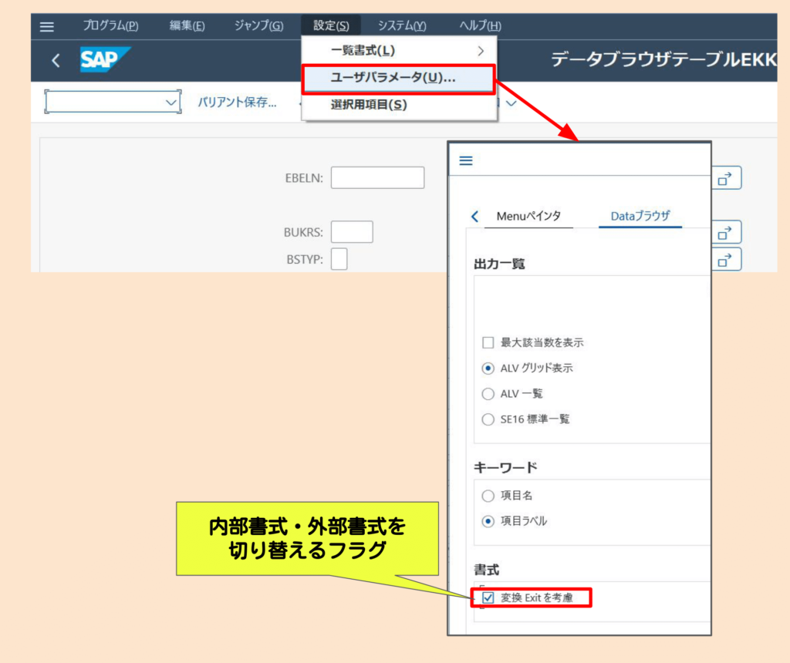
Task: Select the SE16 標準一覧 radio button
Action: tap(488, 419)
